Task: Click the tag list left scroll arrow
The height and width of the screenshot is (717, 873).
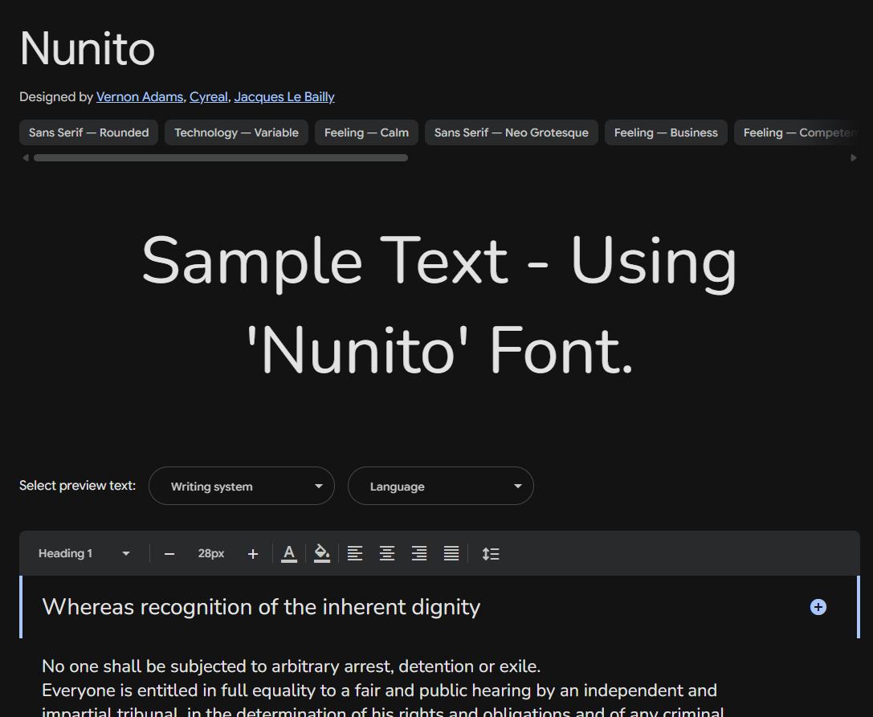Action: pyautogui.click(x=26, y=158)
